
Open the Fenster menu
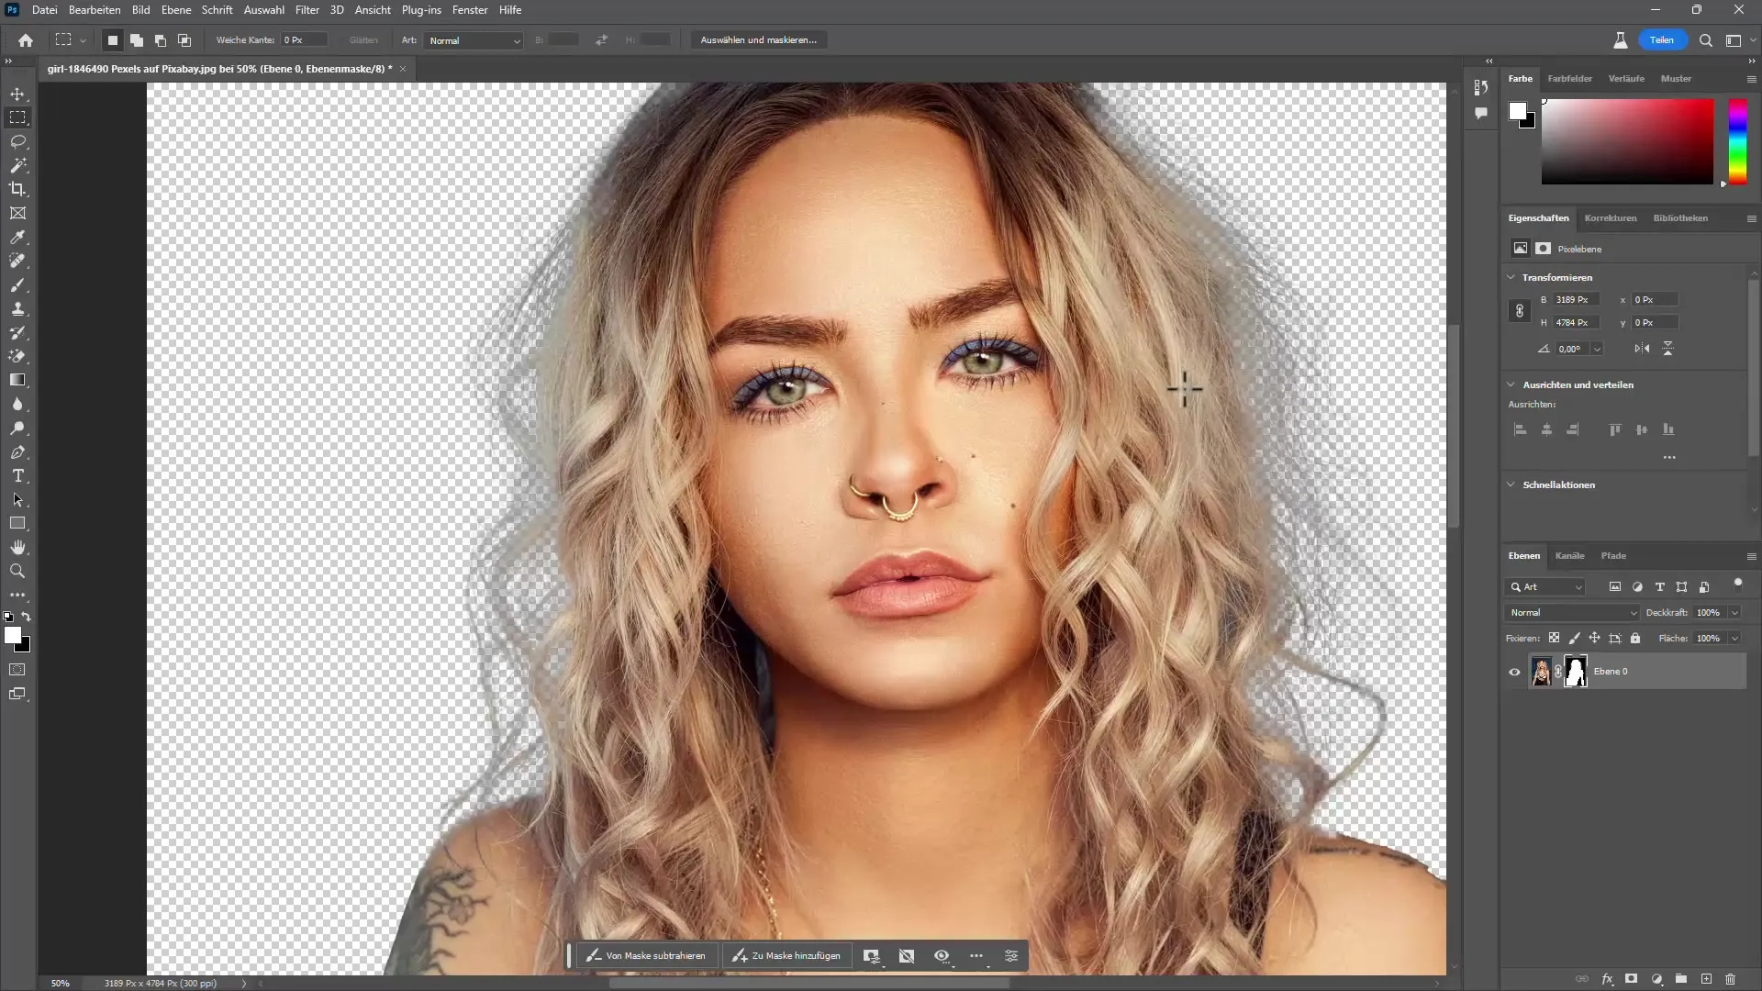471,10
